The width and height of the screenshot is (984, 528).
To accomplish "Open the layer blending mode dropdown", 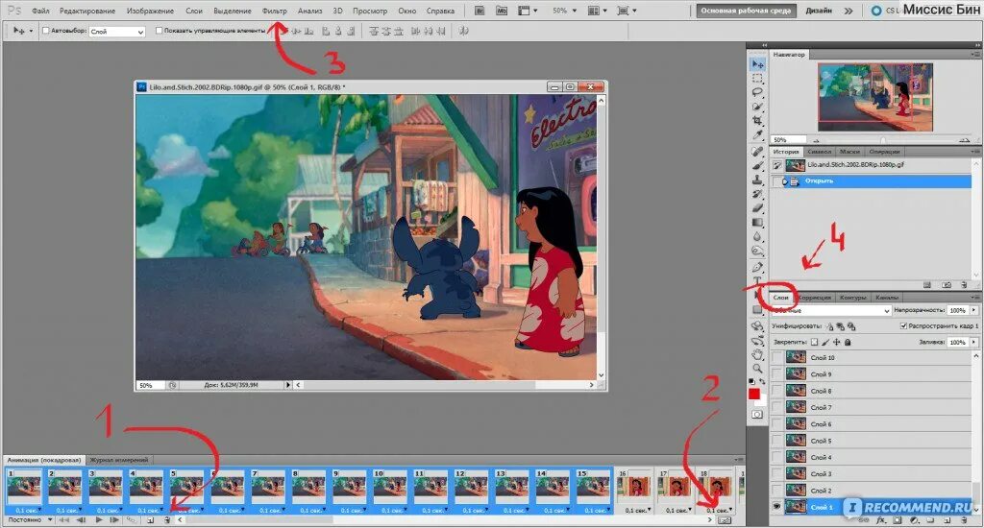I will [831, 310].
